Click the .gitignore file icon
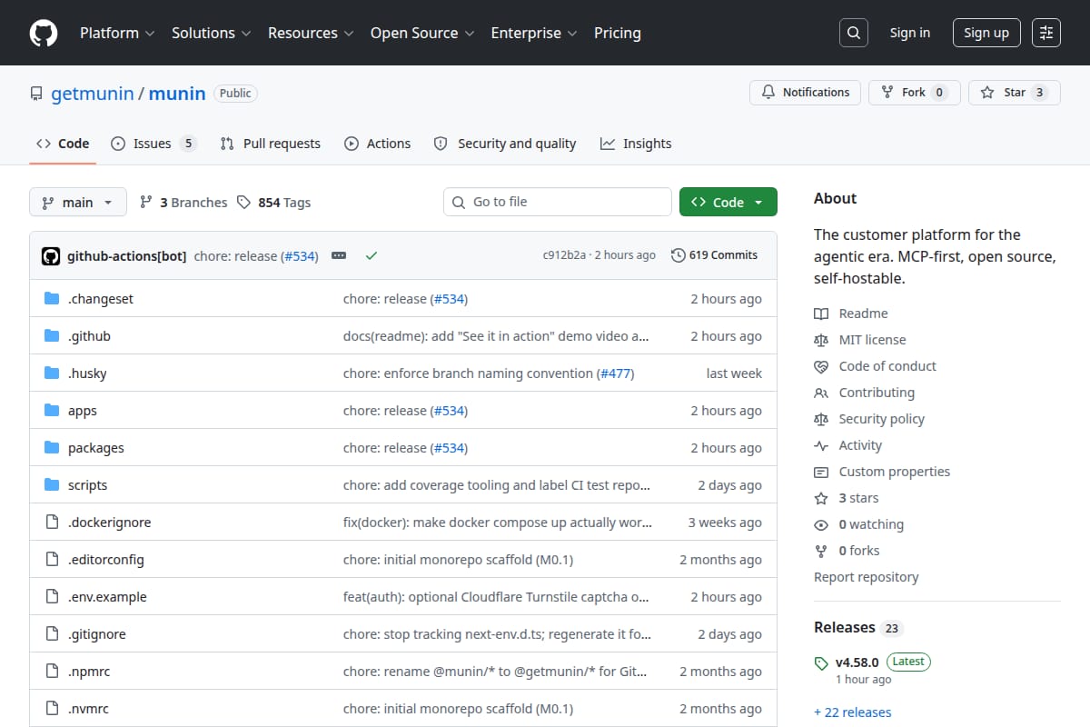1090x727 pixels. click(x=52, y=634)
